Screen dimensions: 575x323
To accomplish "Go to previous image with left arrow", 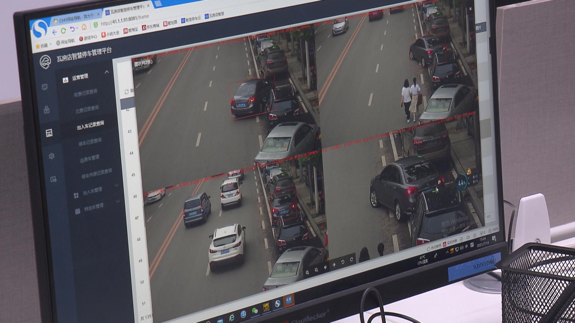I will click(326, 267).
